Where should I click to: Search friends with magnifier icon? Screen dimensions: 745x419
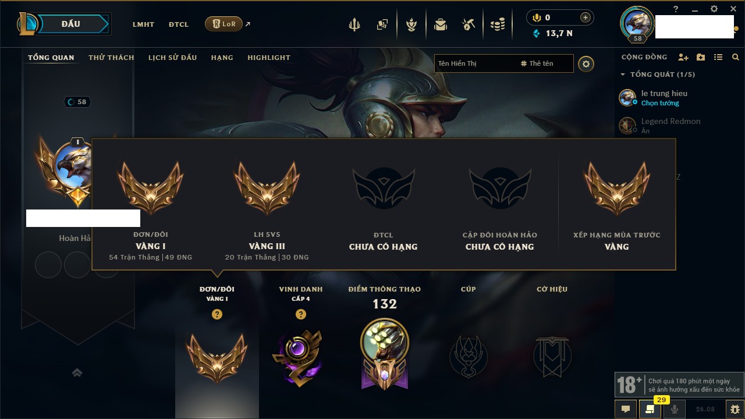[x=736, y=57]
